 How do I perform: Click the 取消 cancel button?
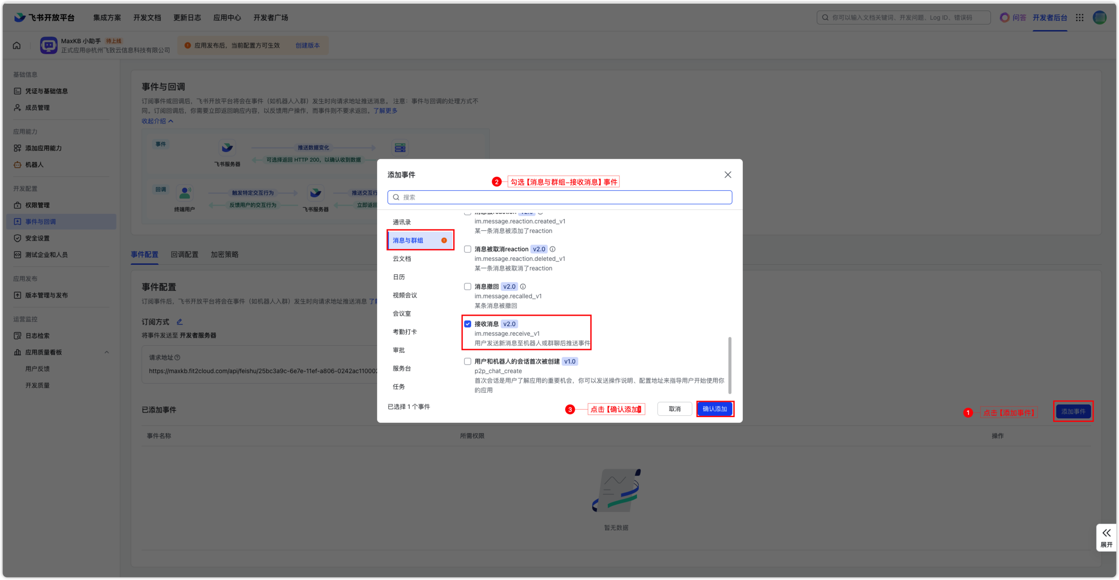click(x=674, y=409)
